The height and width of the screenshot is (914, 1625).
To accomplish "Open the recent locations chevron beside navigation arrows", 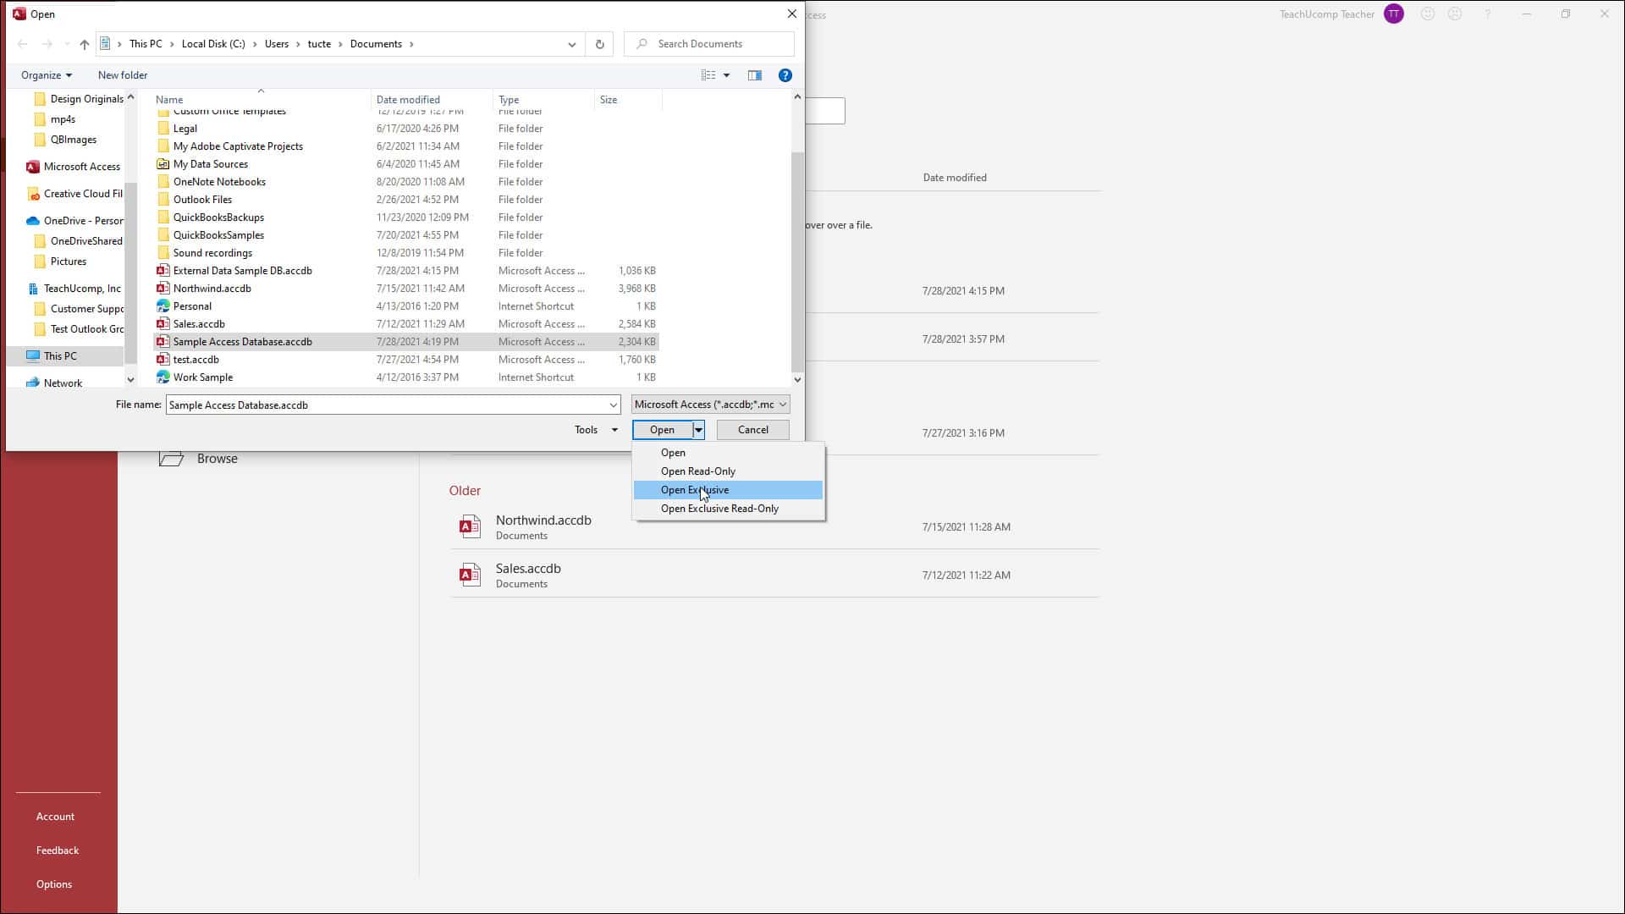I will pyautogui.click(x=67, y=44).
